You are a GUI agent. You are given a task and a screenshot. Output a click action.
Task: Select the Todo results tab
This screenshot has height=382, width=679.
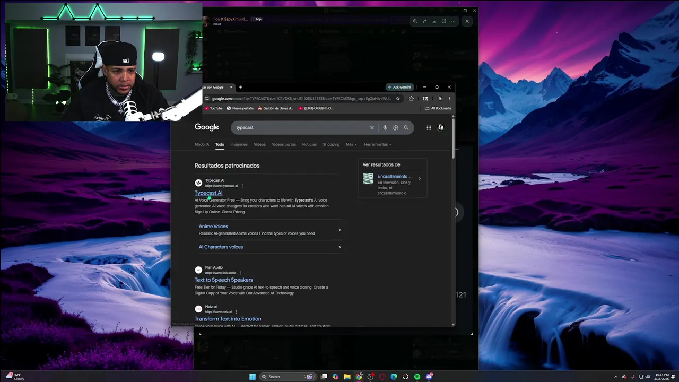pos(220,144)
